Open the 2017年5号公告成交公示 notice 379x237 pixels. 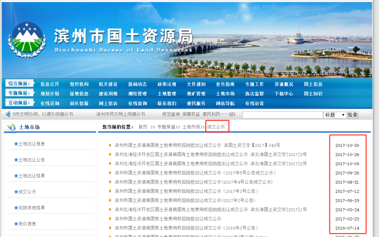tap(195, 173)
